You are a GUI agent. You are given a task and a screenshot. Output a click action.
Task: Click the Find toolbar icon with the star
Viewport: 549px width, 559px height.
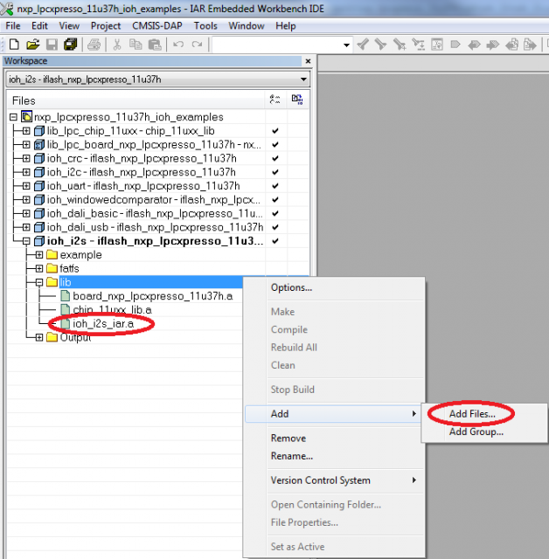click(x=400, y=45)
